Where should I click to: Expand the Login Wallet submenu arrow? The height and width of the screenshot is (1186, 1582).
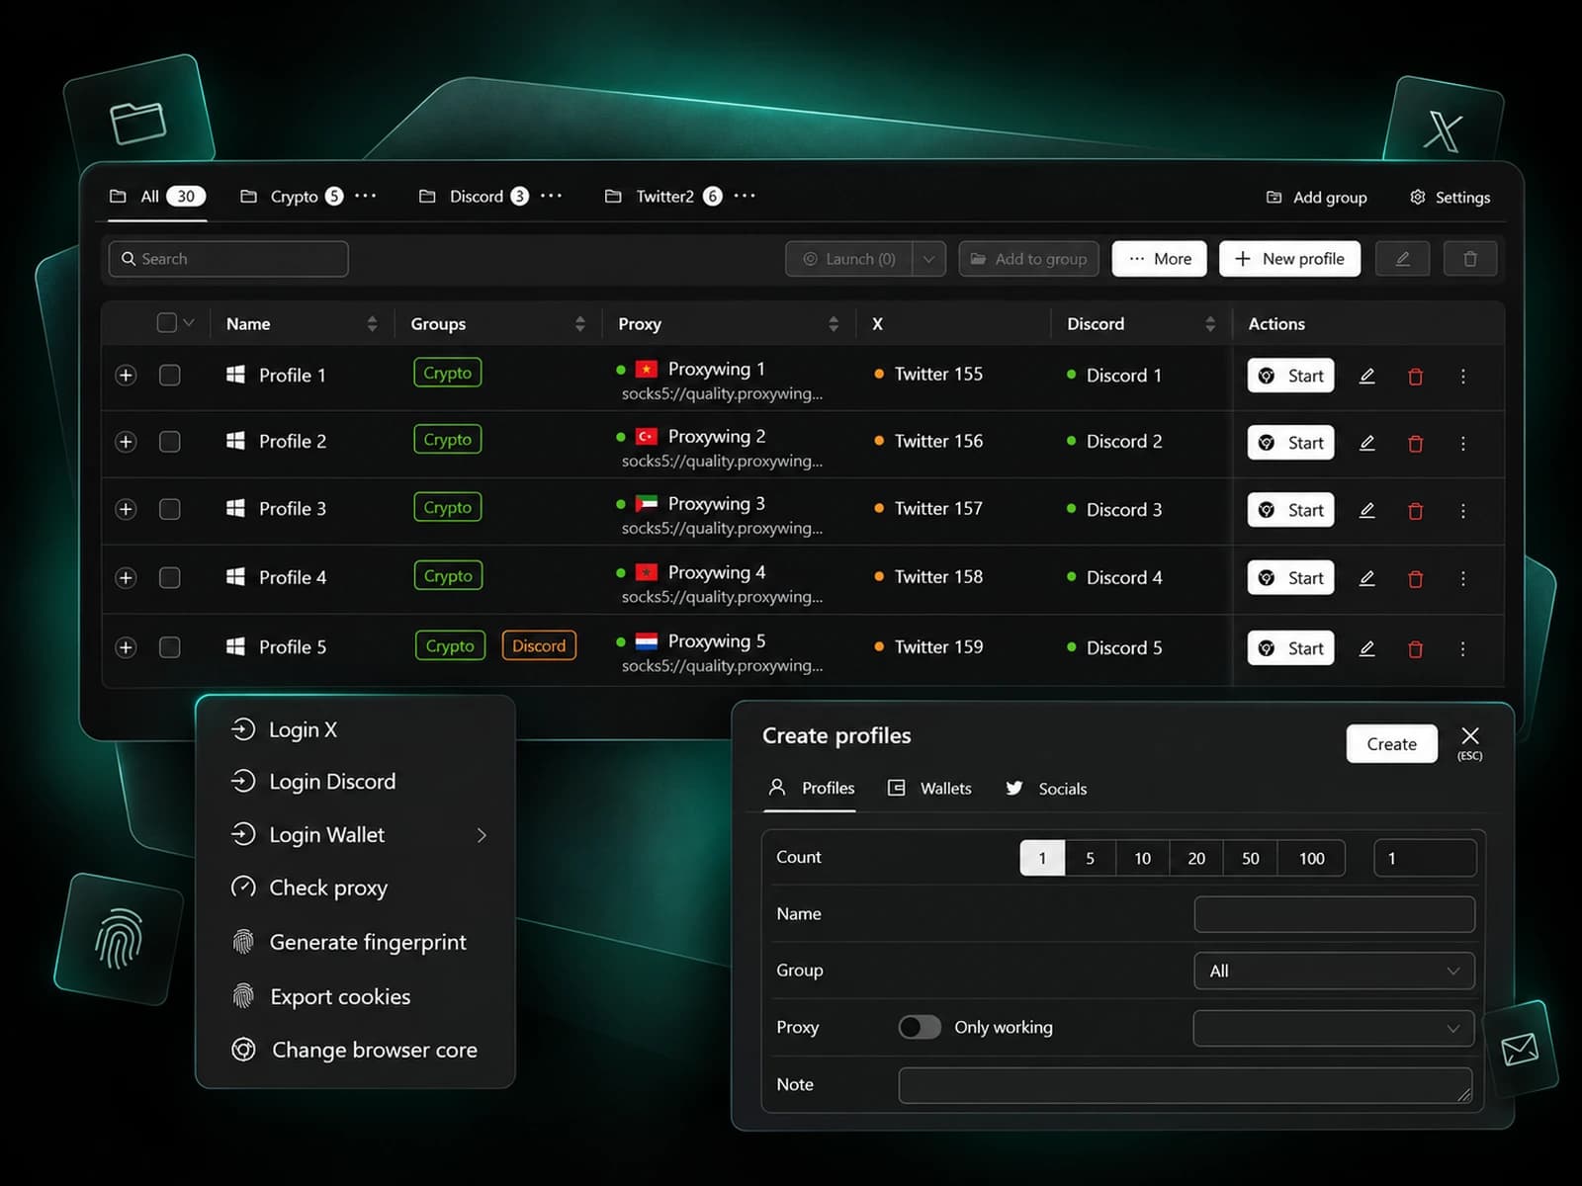pyautogui.click(x=482, y=835)
